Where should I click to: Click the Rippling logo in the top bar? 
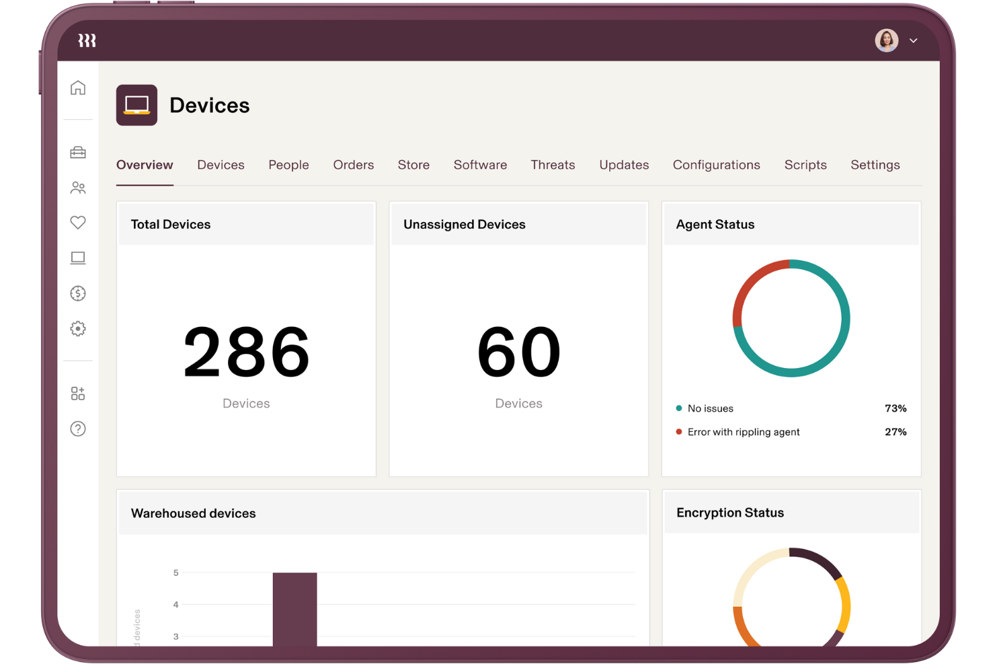pos(86,40)
